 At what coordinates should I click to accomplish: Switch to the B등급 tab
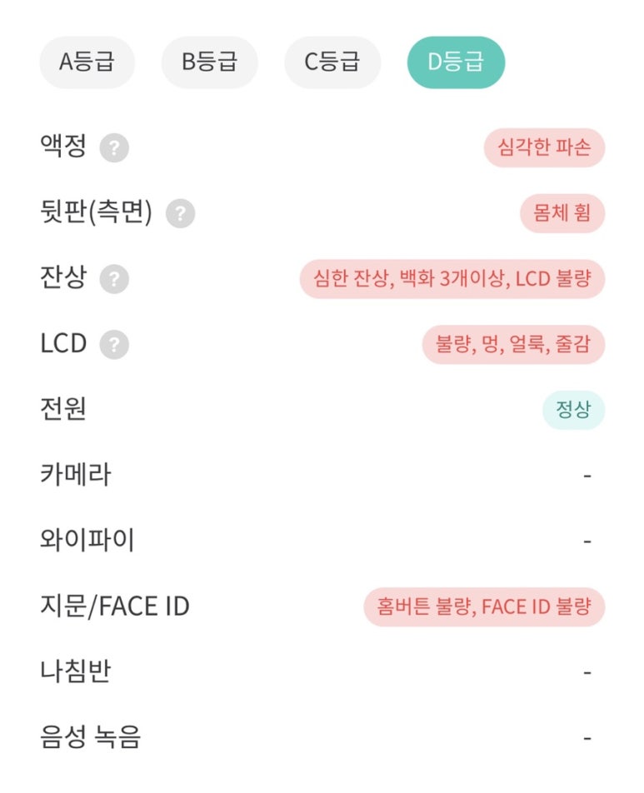pyautogui.click(x=209, y=62)
